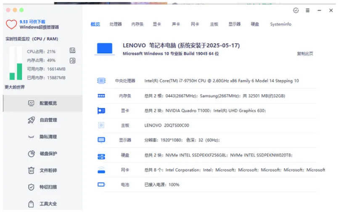Click the 9.53 可供下载 update link
The image size is (338, 212).
click(x=32, y=21)
